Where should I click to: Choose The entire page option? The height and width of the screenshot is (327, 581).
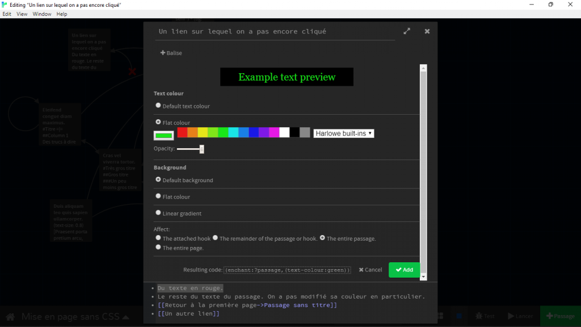pos(158,248)
